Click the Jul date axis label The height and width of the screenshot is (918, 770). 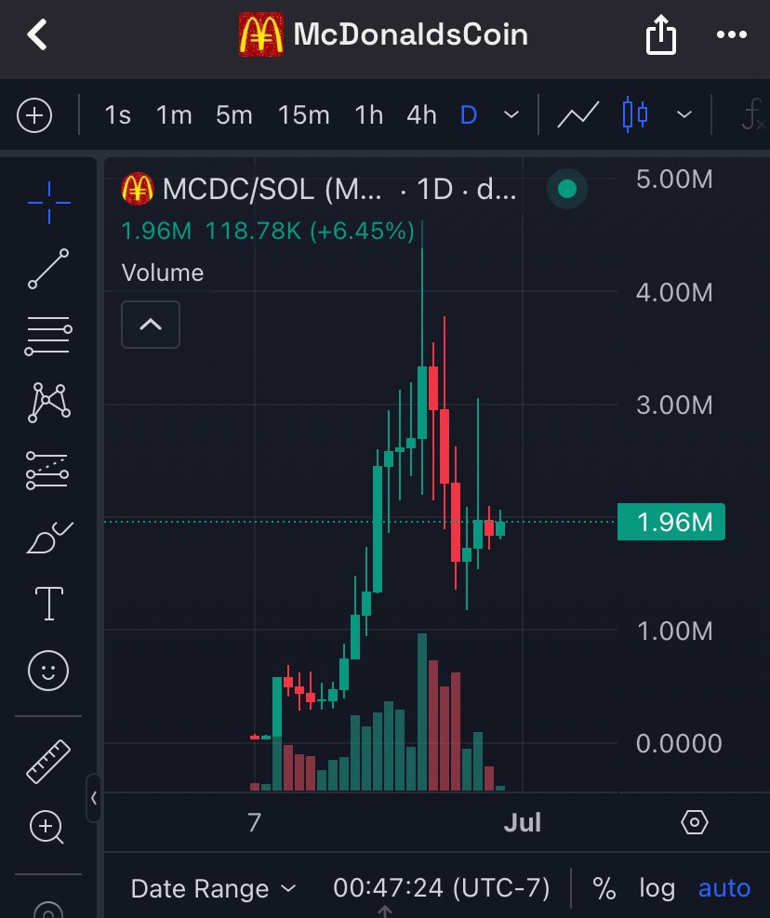coord(523,822)
